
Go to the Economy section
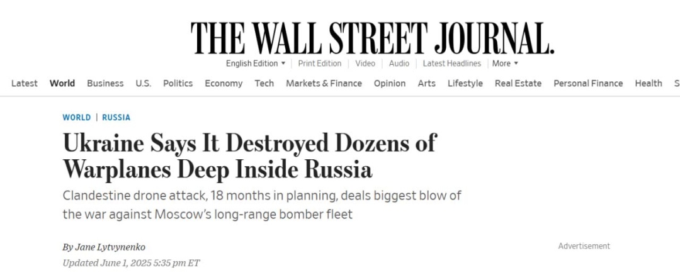click(224, 83)
